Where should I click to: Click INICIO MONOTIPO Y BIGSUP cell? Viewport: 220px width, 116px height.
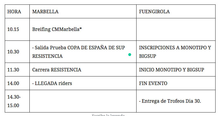coord(176,70)
